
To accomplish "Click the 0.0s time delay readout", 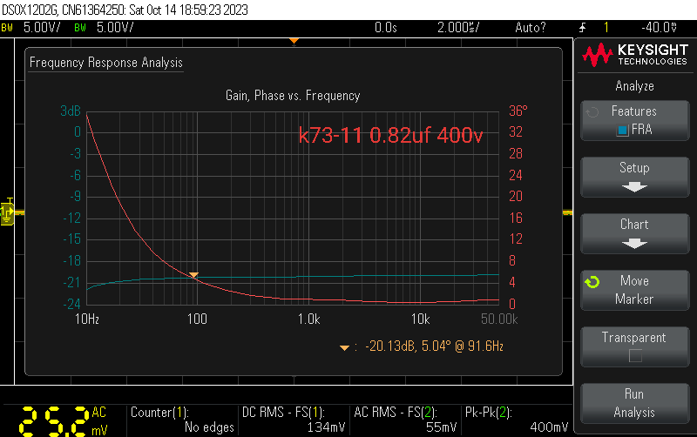I will pyautogui.click(x=386, y=28).
